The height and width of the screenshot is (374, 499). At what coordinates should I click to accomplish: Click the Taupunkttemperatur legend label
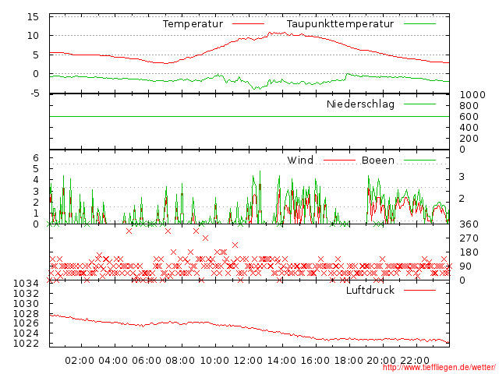click(x=340, y=24)
